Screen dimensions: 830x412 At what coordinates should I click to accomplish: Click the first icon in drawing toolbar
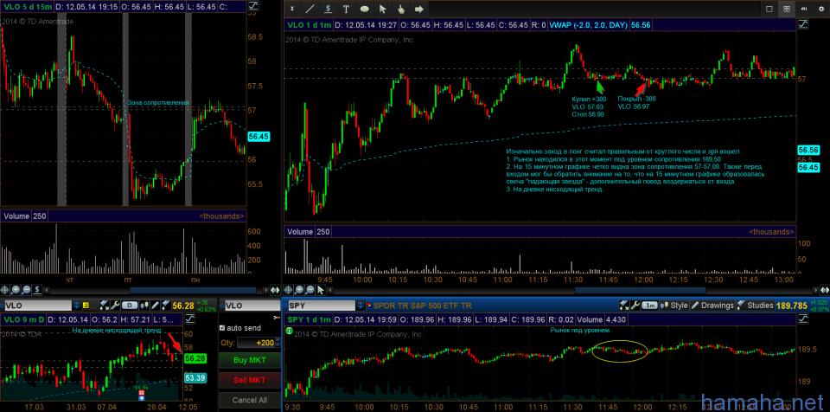tap(292, 9)
